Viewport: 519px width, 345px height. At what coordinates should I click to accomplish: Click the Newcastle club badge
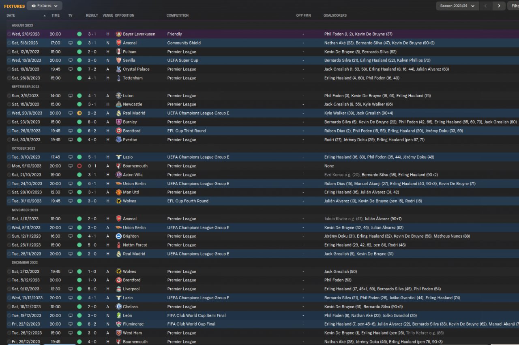click(x=118, y=105)
